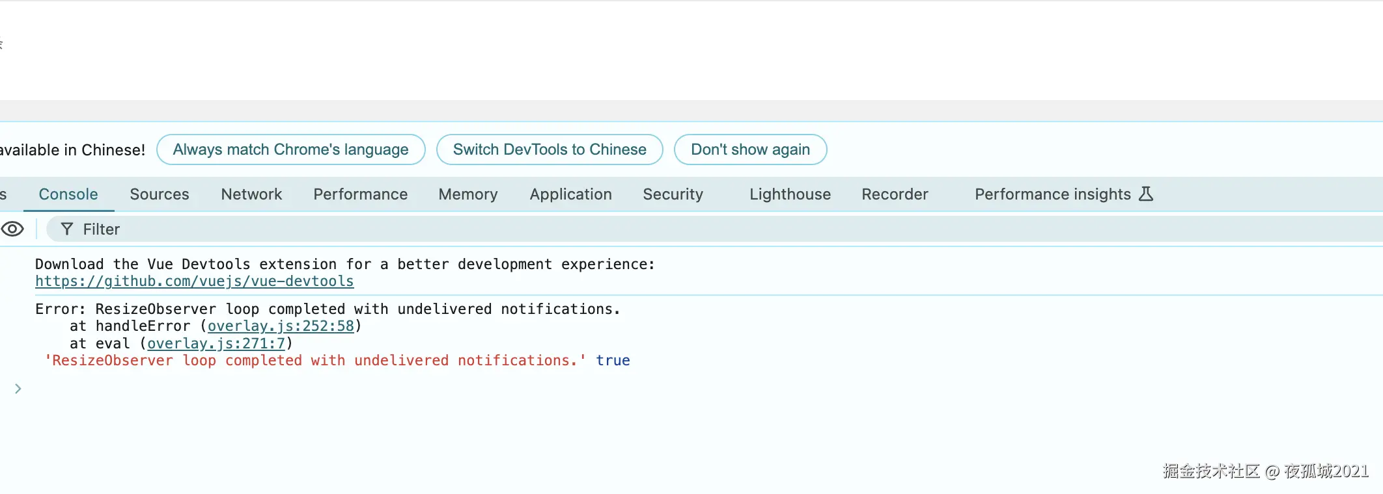Open the Sources tab

pyautogui.click(x=160, y=194)
